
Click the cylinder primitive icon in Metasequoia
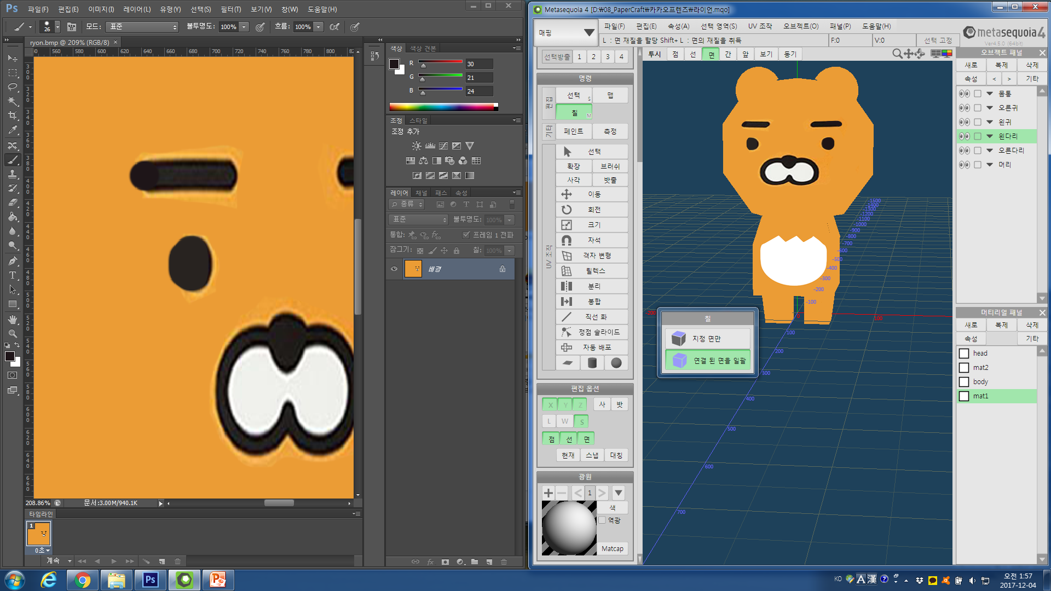point(592,363)
